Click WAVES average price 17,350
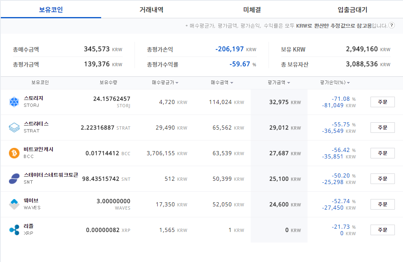The height and width of the screenshot is (262, 403). (x=165, y=204)
